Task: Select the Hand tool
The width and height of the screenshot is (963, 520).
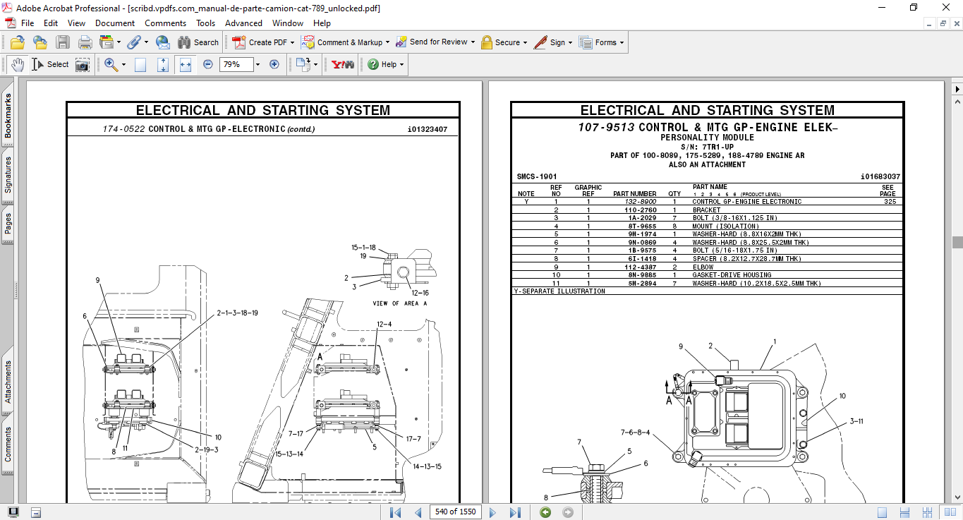Action: (x=16, y=64)
